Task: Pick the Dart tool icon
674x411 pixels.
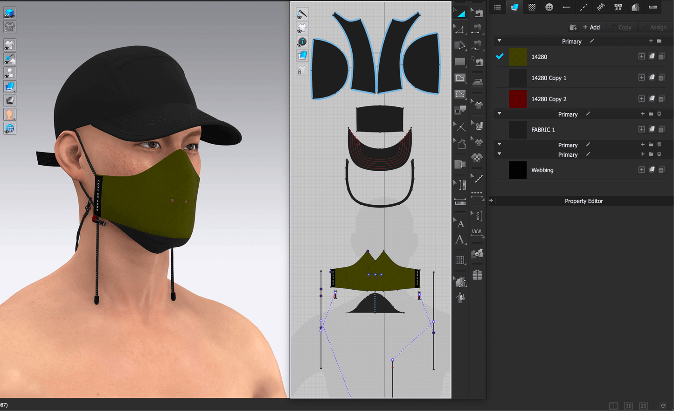Action: [x=460, y=110]
